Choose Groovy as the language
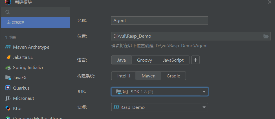 pos(144,60)
